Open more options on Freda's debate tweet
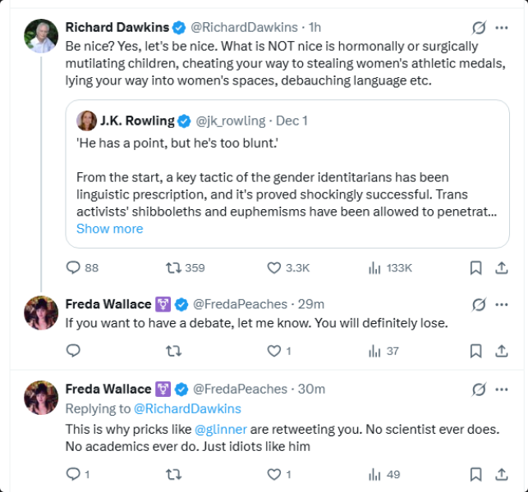The width and height of the screenshot is (528, 492). [x=502, y=304]
